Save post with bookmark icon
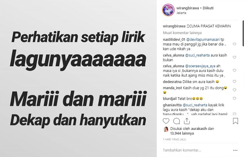The image size is (244, 157). (236, 121)
